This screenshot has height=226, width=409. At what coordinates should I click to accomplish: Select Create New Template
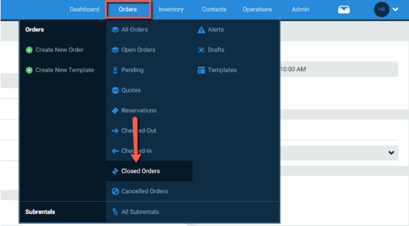(x=65, y=70)
